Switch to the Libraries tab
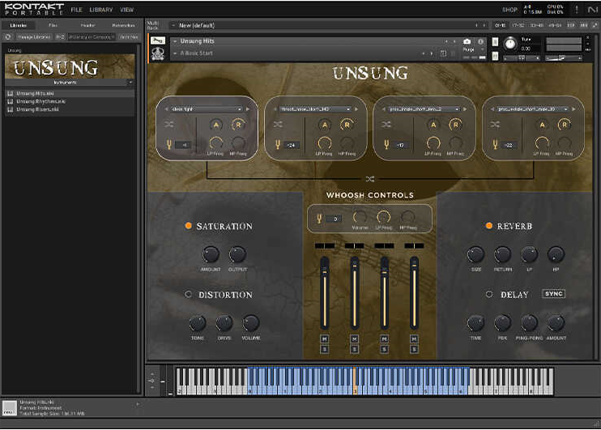Screen dimensions: 601x430 (19, 25)
